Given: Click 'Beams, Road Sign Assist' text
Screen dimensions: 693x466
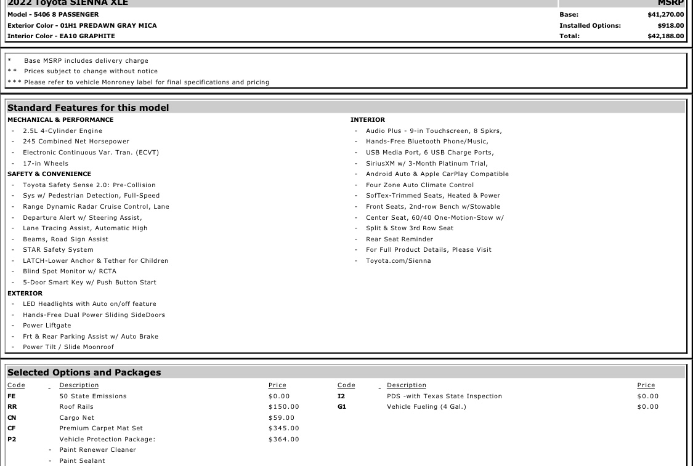Looking at the screenshot, I should [65, 239].
